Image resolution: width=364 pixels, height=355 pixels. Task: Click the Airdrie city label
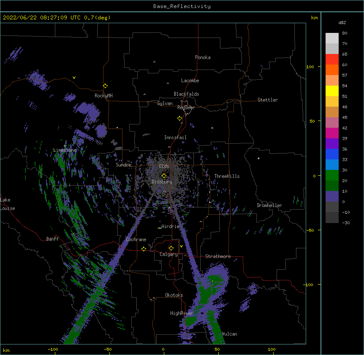coord(171,226)
